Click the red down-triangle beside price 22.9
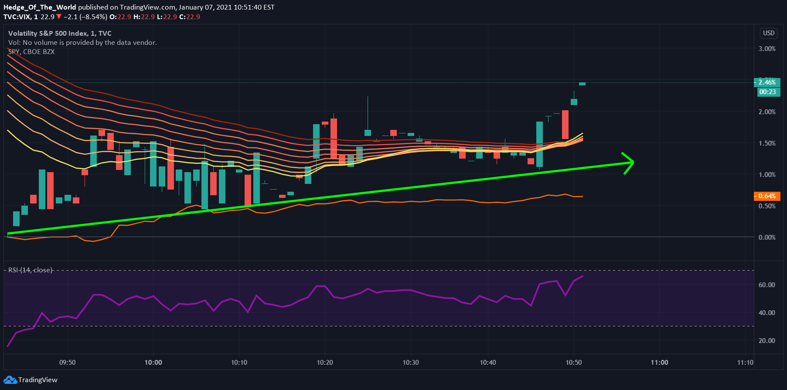The width and height of the screenshot is (787, 390). pos(59,17)
